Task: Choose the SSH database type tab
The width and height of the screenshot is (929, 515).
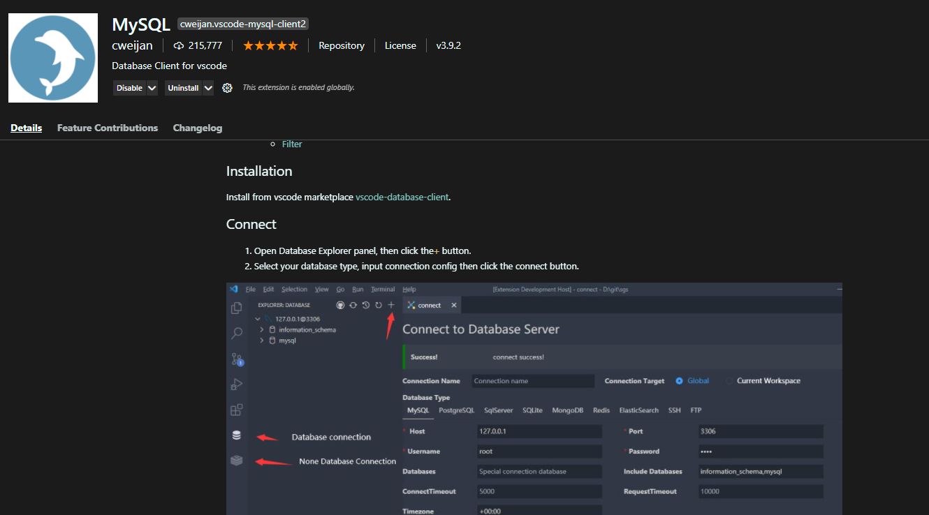Action: coord(674,410)
